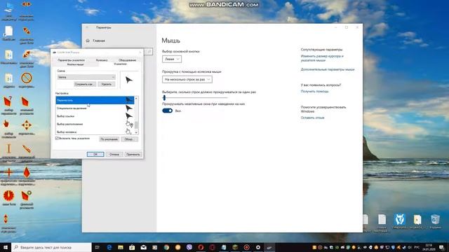449x252 pixels.
Task: Switch to 'Оборудование' tab
Action: [x=127, y=60]
